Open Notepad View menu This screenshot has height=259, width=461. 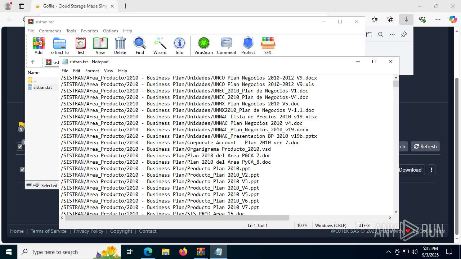(108, 71)
